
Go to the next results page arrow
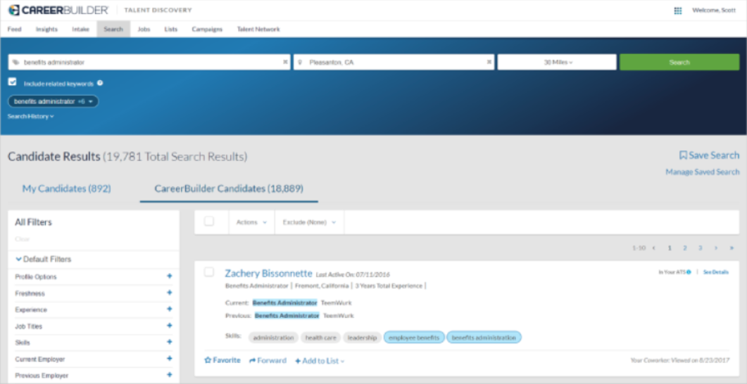coord(715,248)
